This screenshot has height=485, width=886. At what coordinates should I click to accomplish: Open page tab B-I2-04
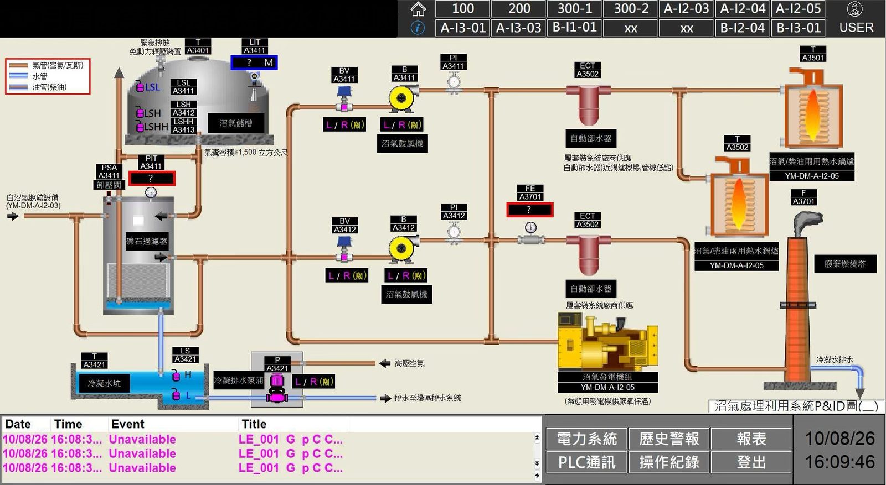[742, 28]
